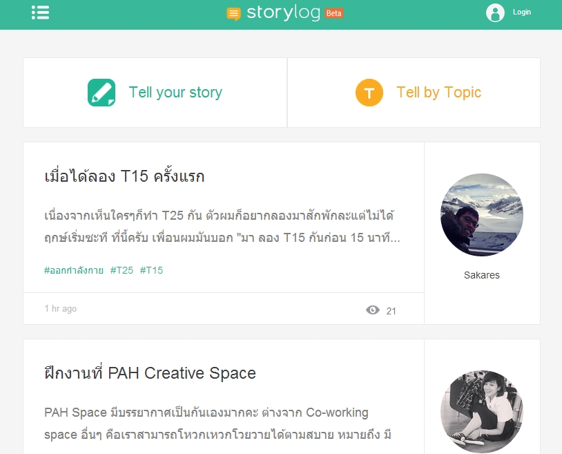The image size is (562, 454).
Task: Open the hamburger list menu icon
Action: (x=40, y=12)
